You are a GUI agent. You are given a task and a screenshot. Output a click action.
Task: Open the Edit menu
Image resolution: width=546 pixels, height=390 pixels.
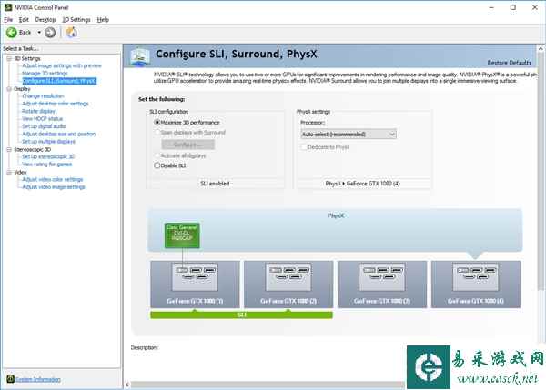pyautogui.click(x=24, y=19)
